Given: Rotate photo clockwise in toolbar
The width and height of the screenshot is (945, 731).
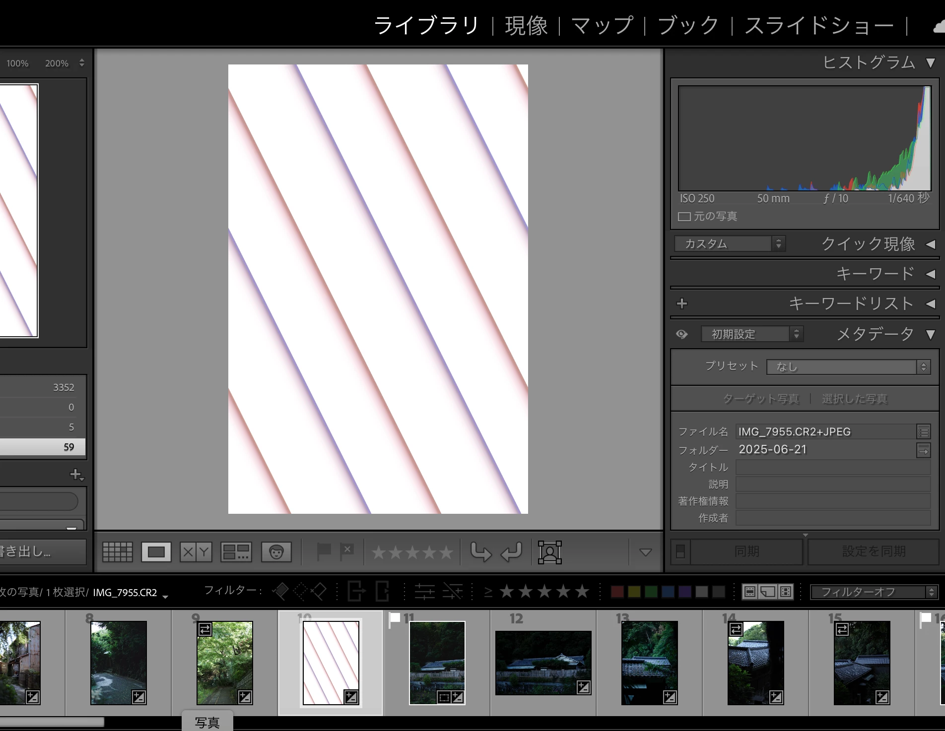Looking at the screenshot, I should pos(511,552).
